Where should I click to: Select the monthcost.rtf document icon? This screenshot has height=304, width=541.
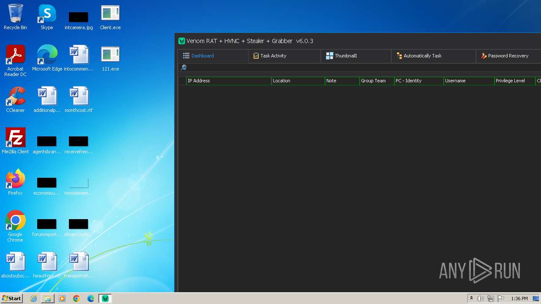click(x=79, y=100)
